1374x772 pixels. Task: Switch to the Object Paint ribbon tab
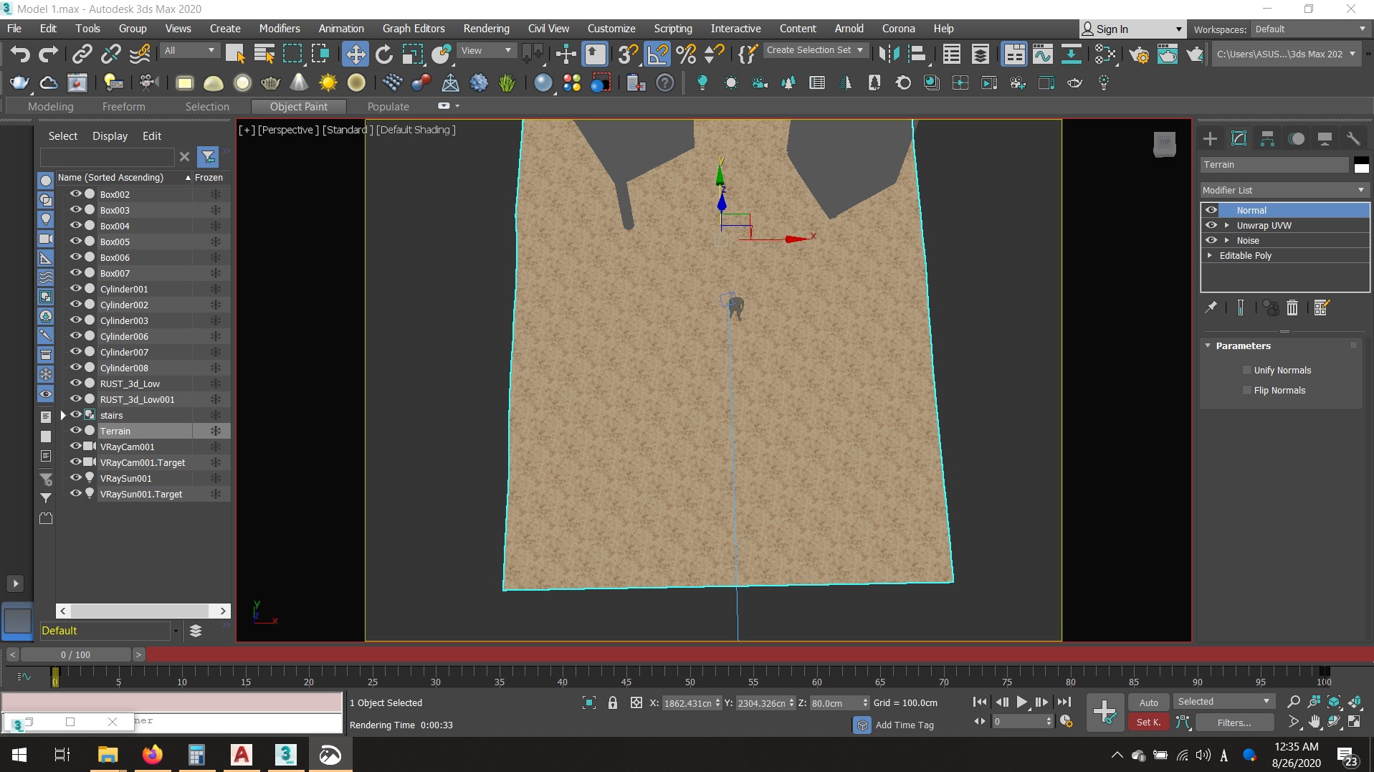[299, 106]
